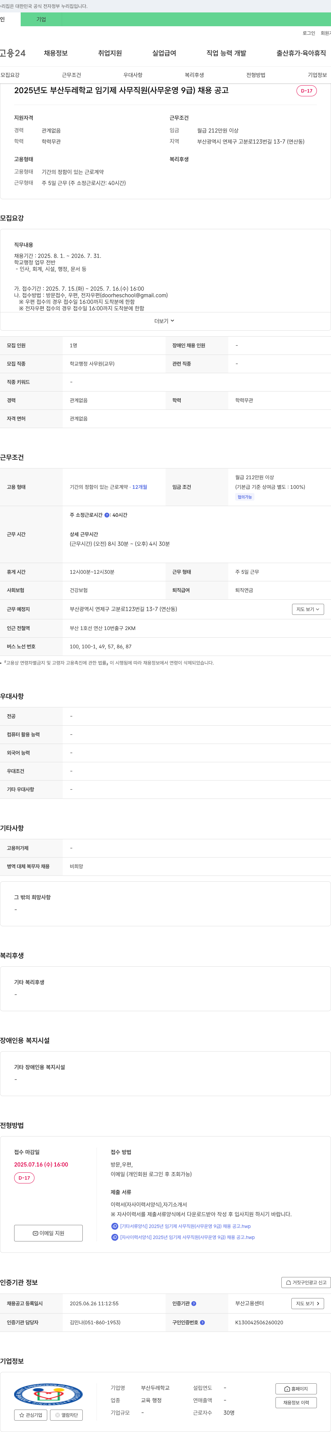Jump to the 기업정보 section tab
331x1432 pixels.
(x=317, y=75)
